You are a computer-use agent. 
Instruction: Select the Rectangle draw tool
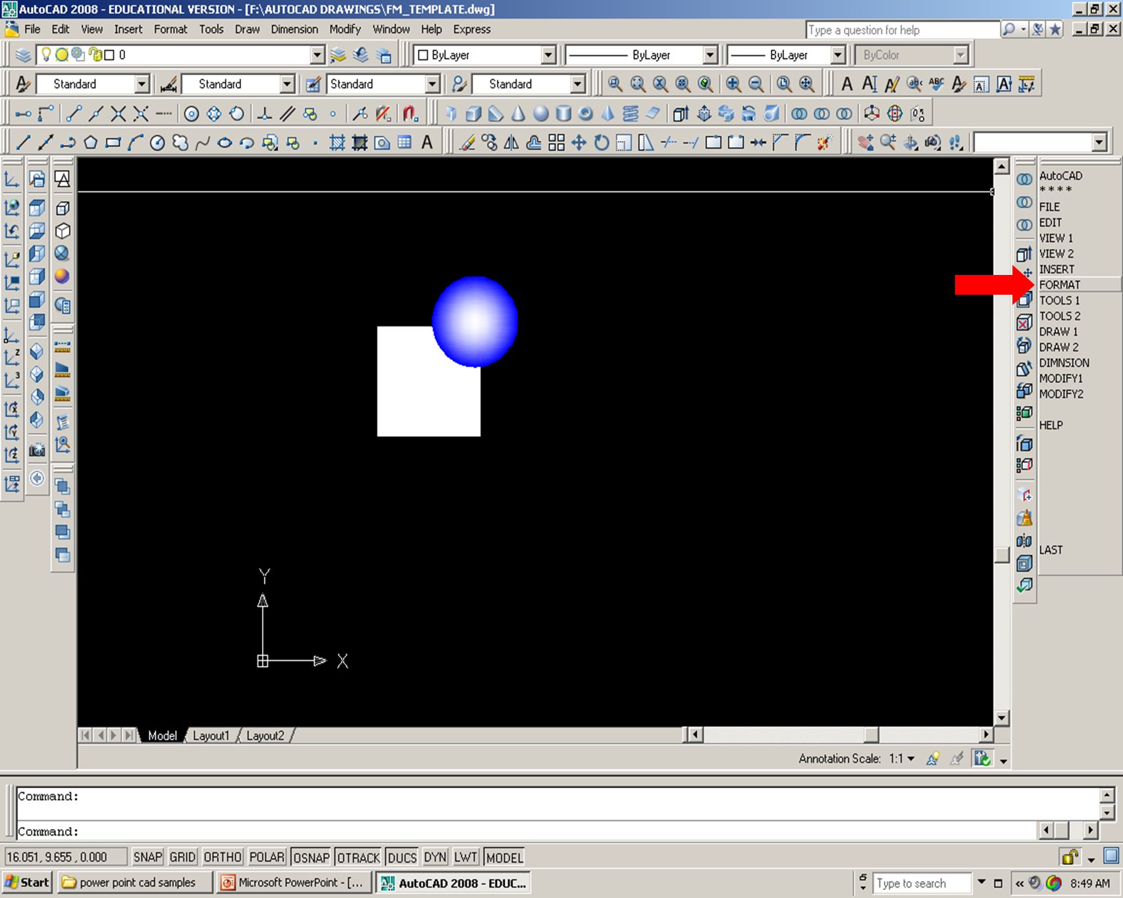click(x=113, y=142)
